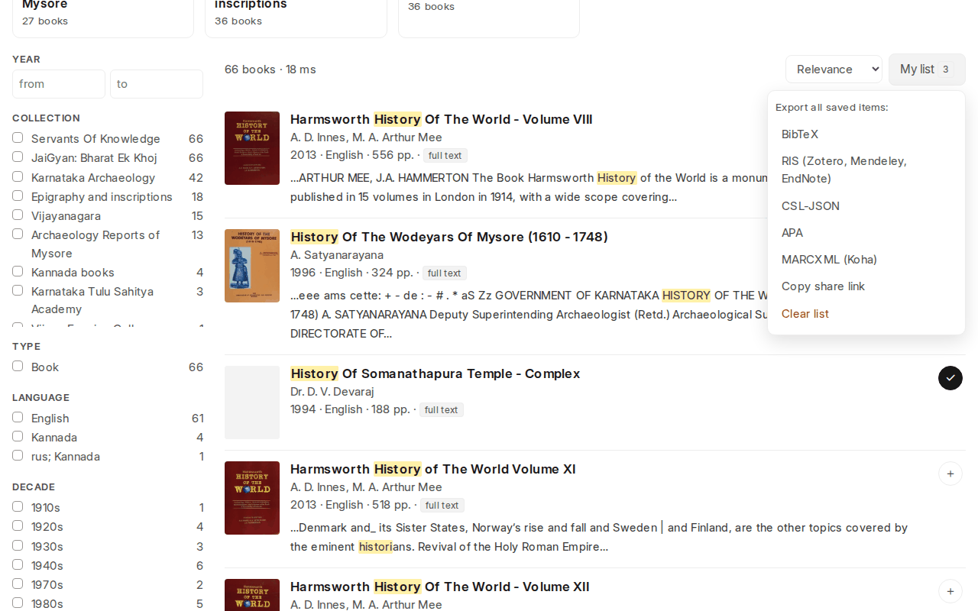Filter by type Book checkbox
Viewport: 978px width, 611px height.
pyautogui.click(x=18, y=366)
